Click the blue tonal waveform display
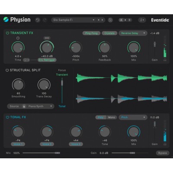Viewport: 173px width, 173px height. tap(122, 99)
